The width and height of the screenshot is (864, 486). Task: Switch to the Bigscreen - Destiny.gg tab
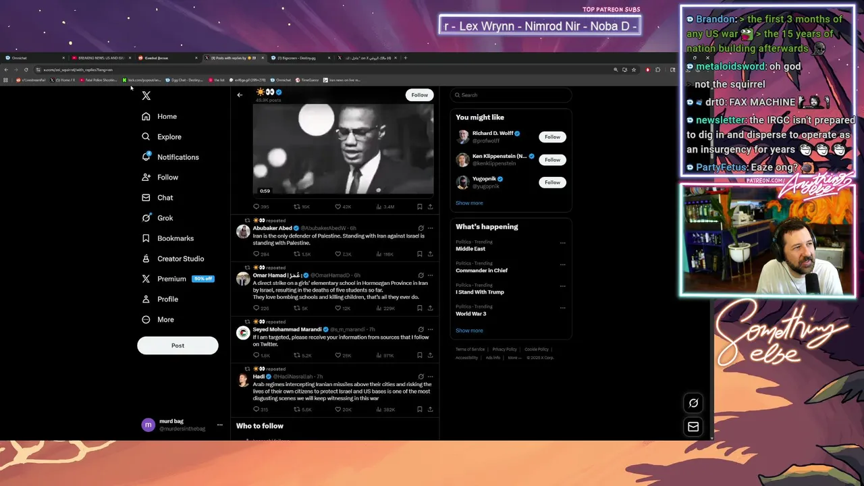click(298, 58)
